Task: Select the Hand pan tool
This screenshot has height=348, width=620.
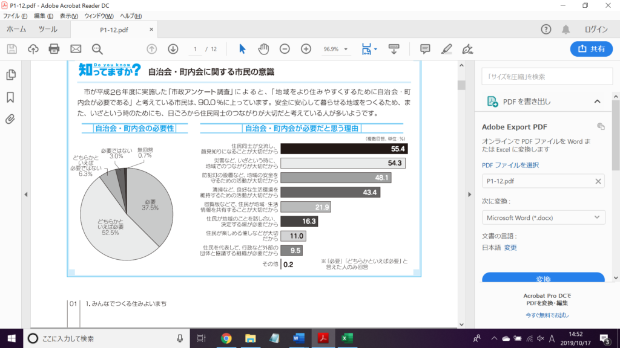Action: tap(263, 49)
